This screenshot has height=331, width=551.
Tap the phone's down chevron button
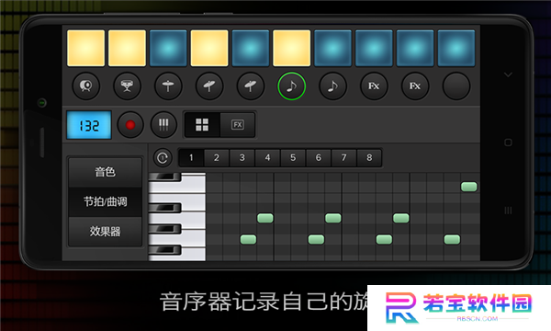[508, 74]
